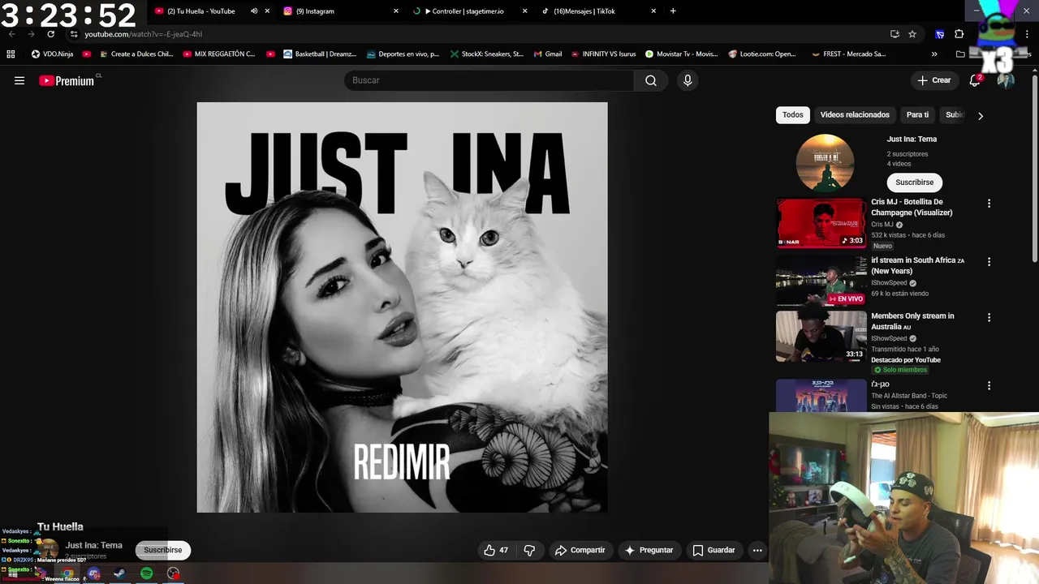Open Chrome extensions puzzle icon

[959, 34]
